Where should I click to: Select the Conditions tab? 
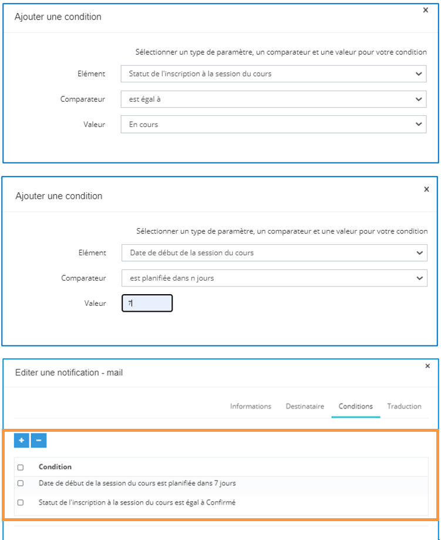click(356, 406)
